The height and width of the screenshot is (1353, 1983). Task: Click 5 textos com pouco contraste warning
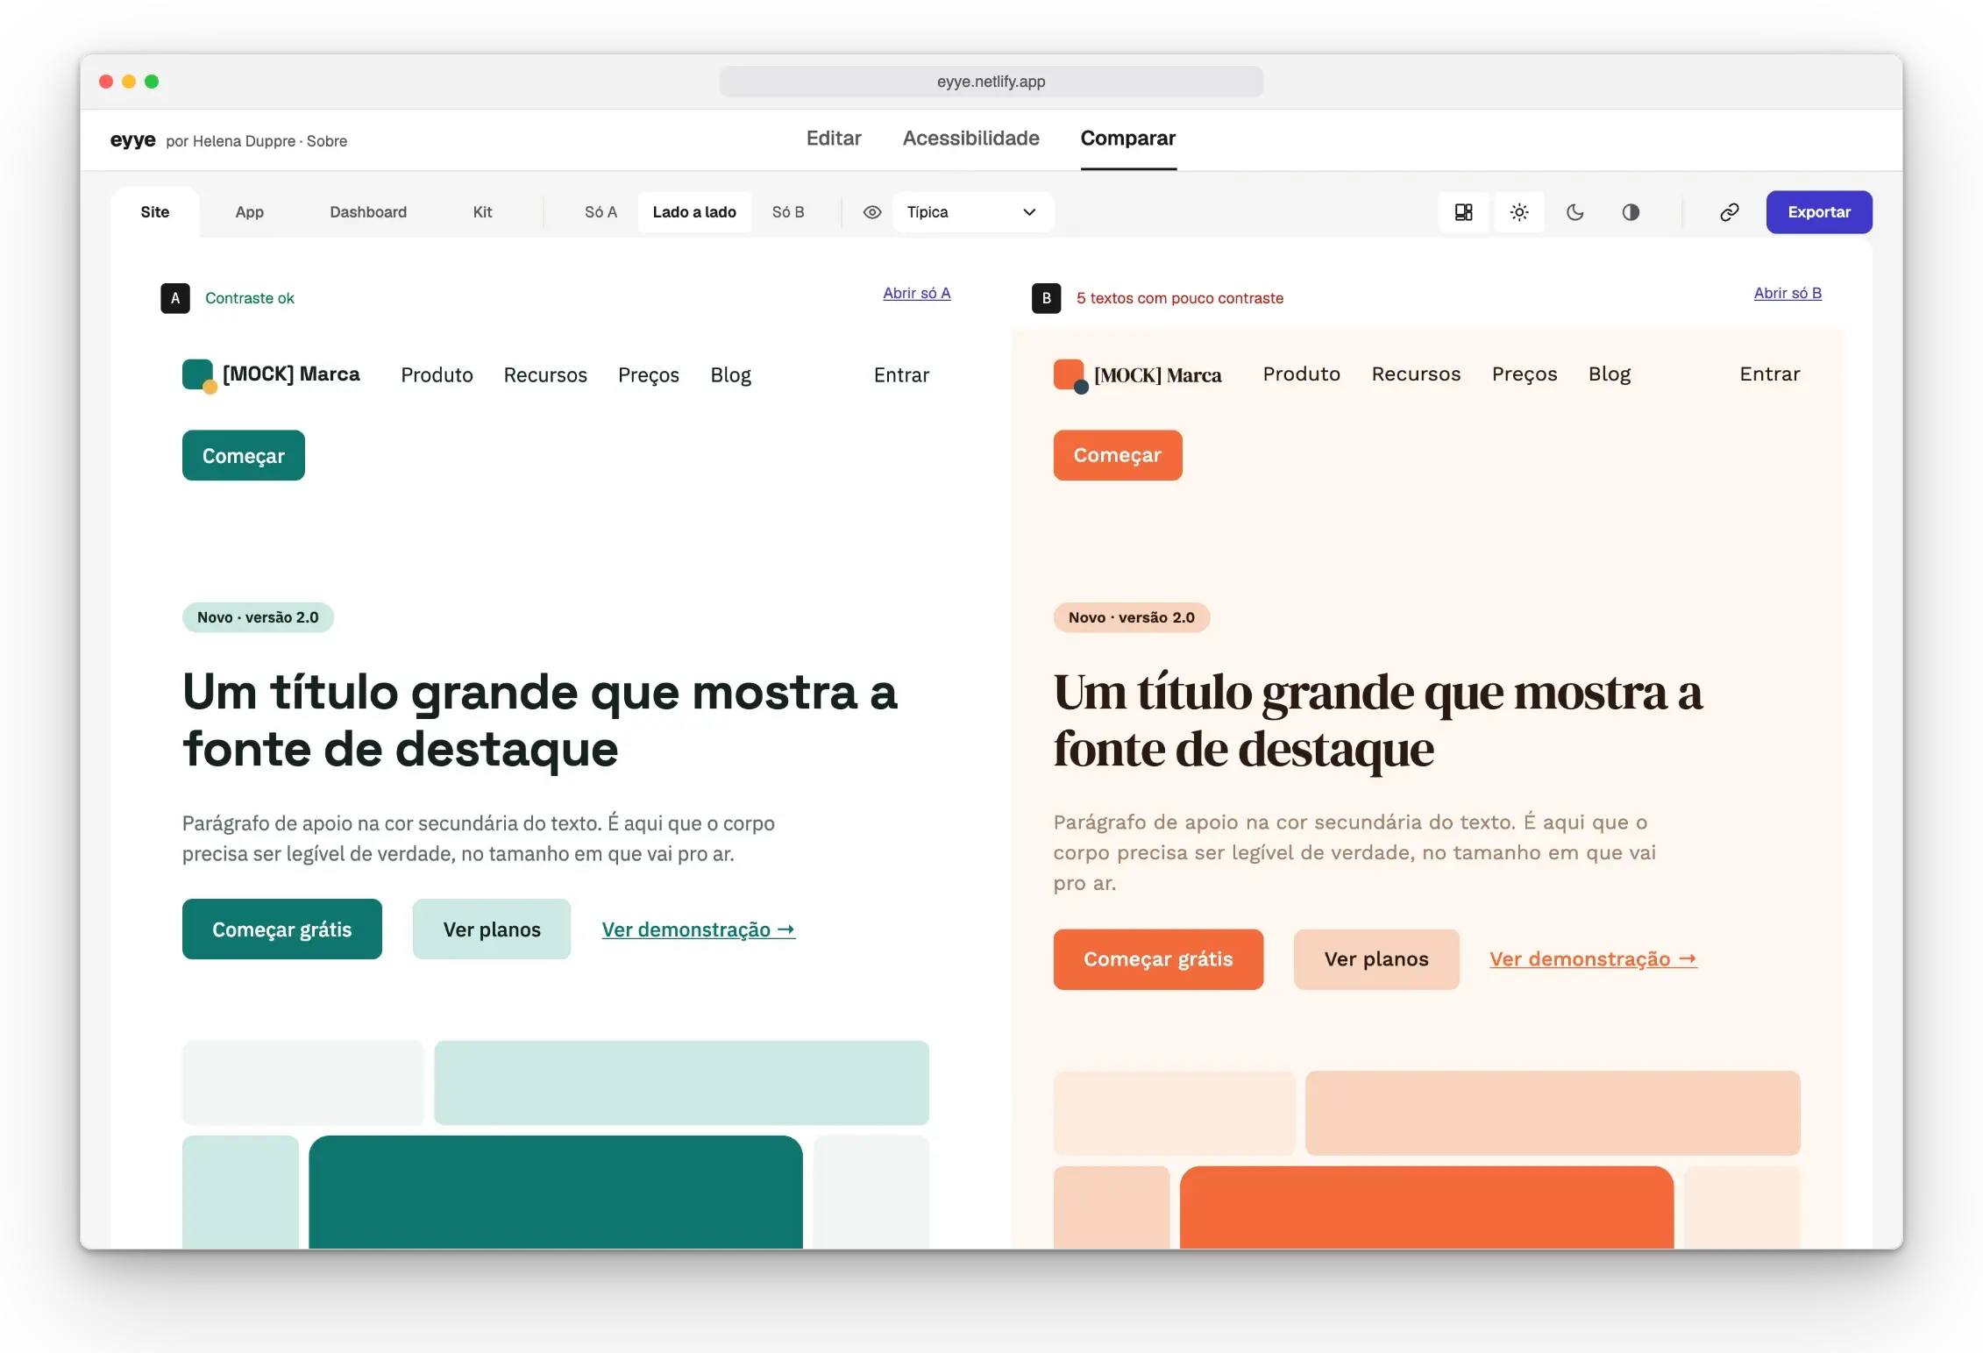pos(1180,298)
